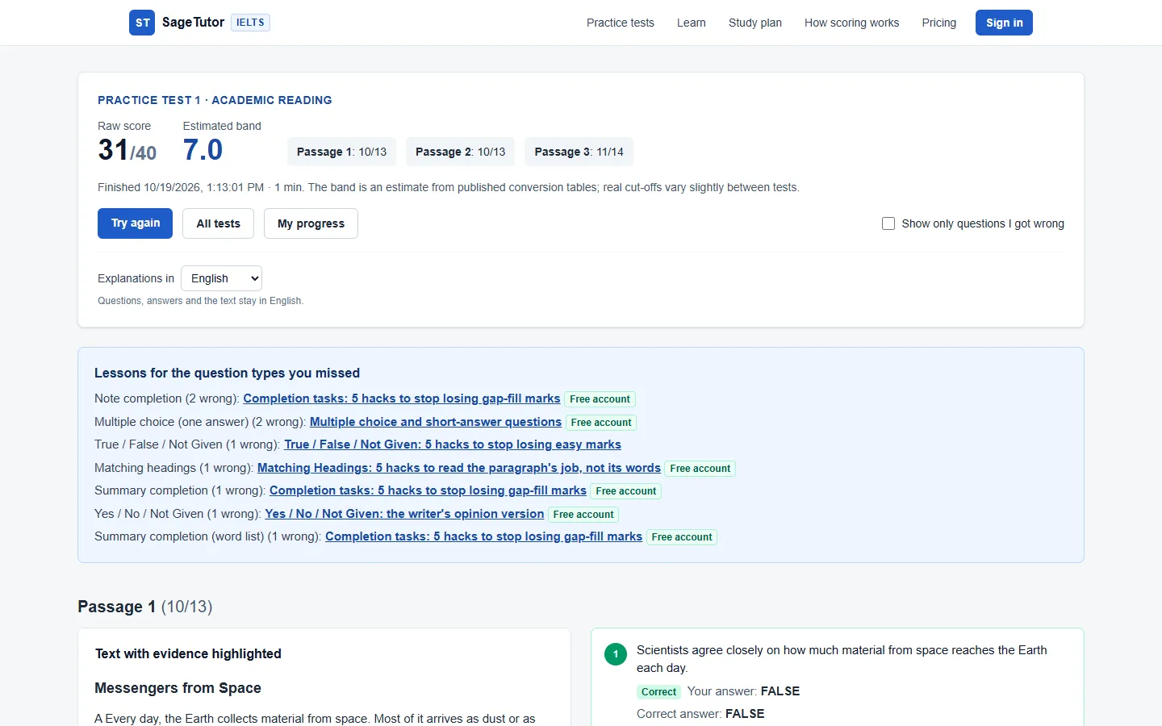1162x726 pixels.
Task: Open Multiple choice and short-answer questions lesson
Action: tap(436, 422)
